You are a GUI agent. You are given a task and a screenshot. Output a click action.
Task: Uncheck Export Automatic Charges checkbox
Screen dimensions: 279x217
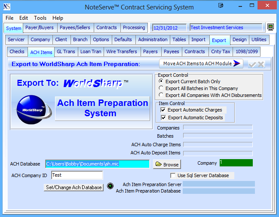163,110
